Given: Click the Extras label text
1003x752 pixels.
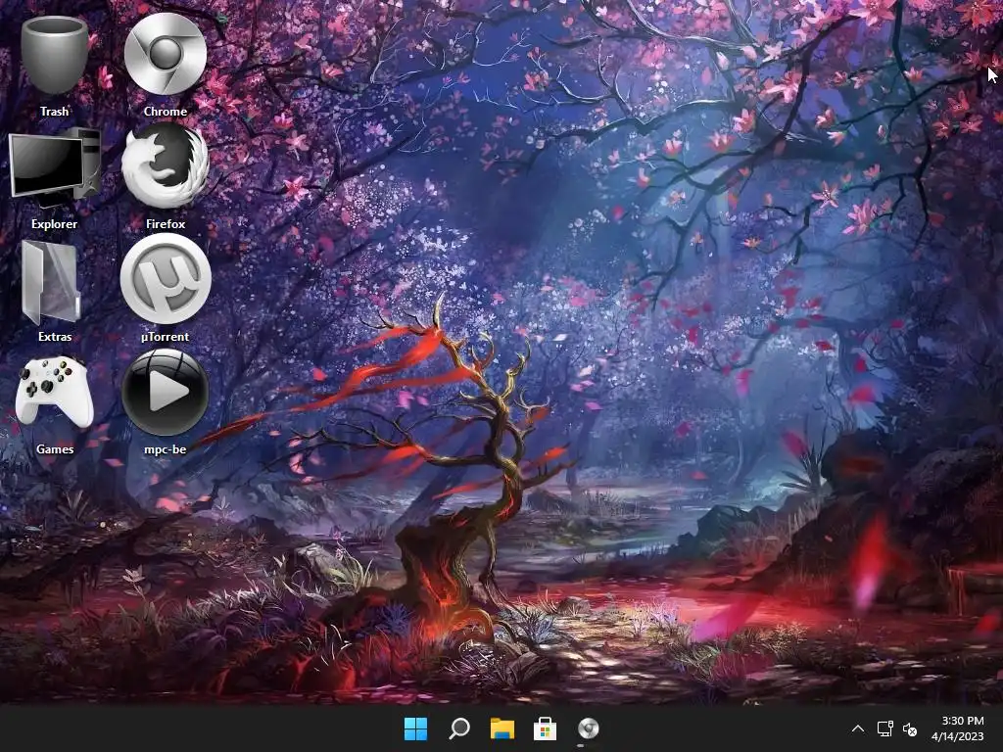Looking at the screenshot, I should coord(55,337).
